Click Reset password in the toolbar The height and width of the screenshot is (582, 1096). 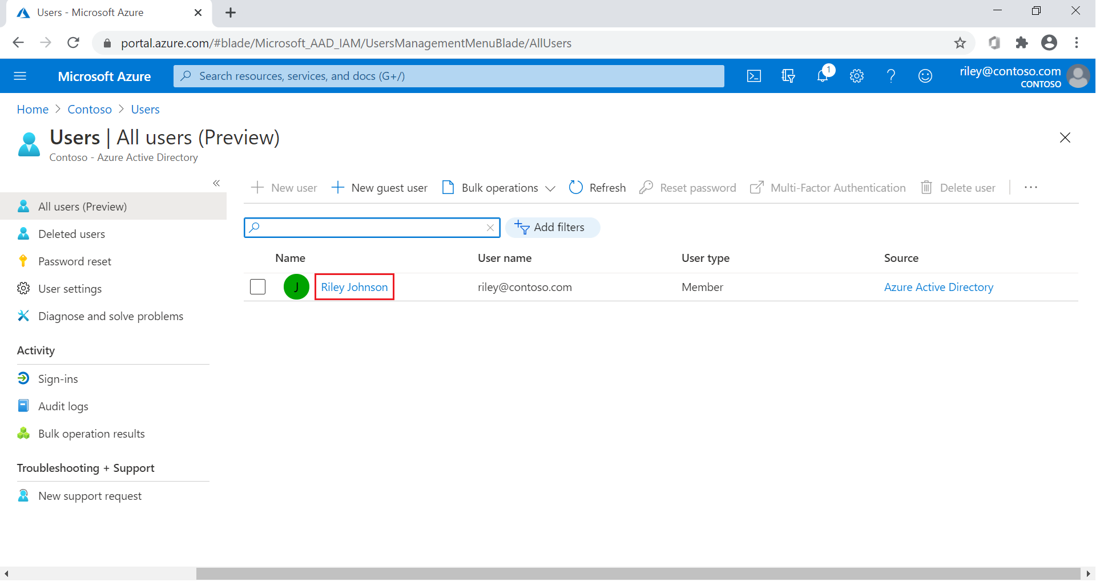(x=688, y=188)
